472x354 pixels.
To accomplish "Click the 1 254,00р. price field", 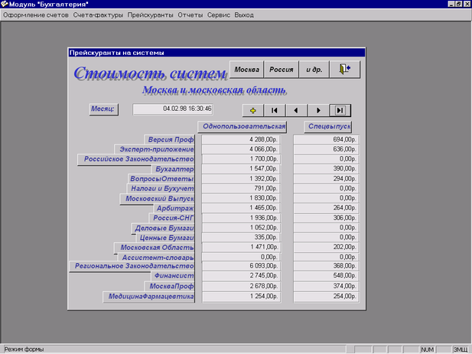I will tap(241, 297).
